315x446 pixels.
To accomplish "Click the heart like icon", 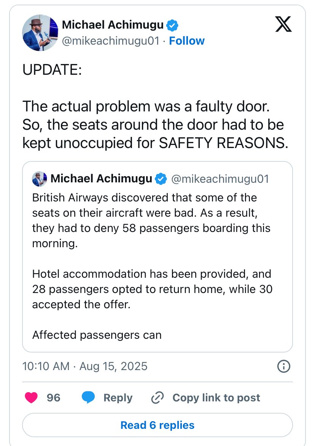I will [x=31, y=398].
